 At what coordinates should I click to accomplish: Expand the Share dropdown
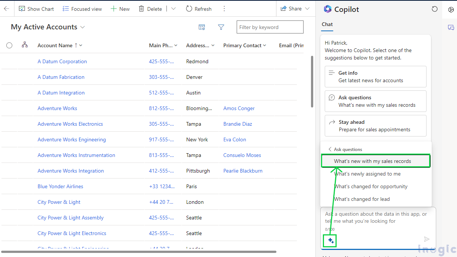pos(307,9)
